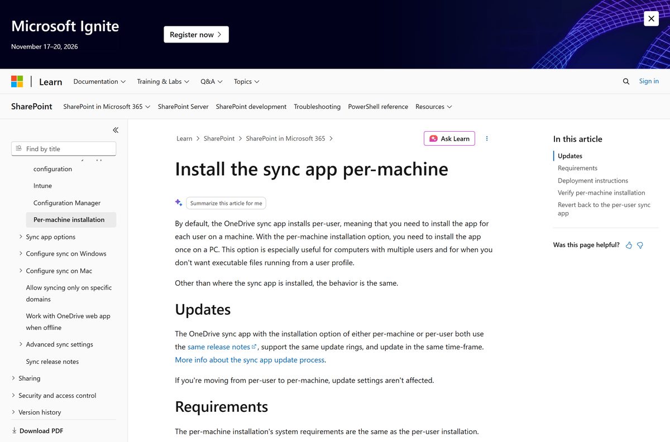Open Work with OneDrive web app when offline
Screen dimensions: 670x442
pyautogui.click(x=68, y=321)
